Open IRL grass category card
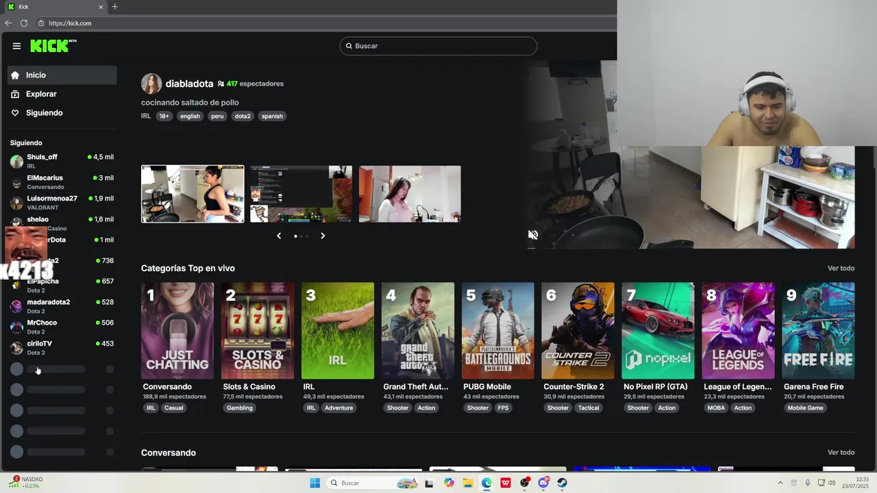Viewport: 877px width, 493px height. [338, 331]
